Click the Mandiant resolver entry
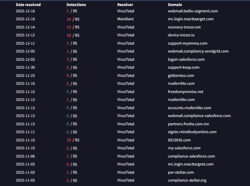This screenshot has height=186, width=250. (125, 19)
